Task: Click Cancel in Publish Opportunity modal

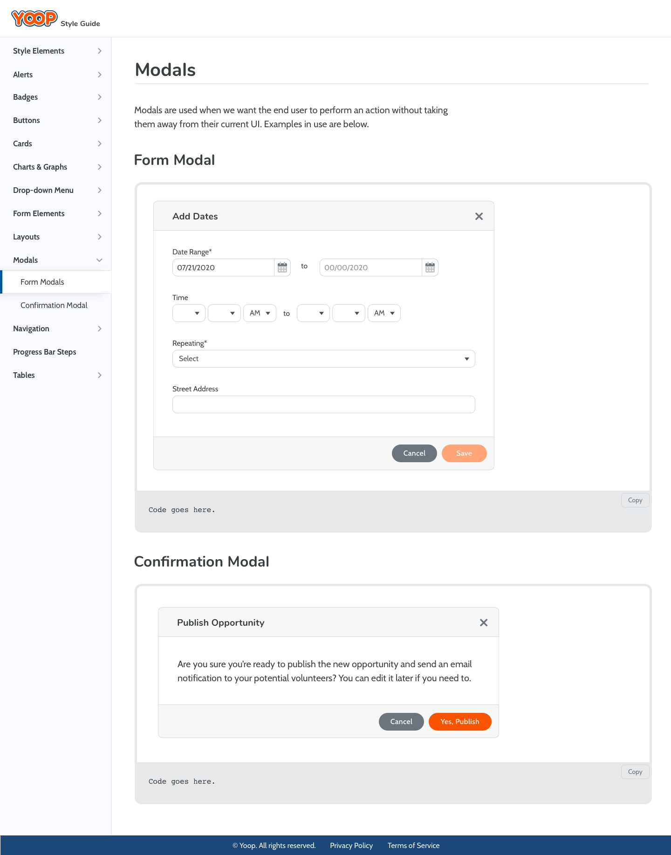Action: click(x=401, y=722)
